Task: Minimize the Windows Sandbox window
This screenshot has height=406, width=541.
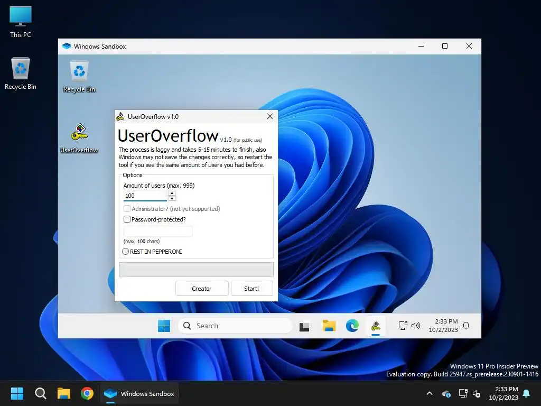Action: (x=421, y=47)
